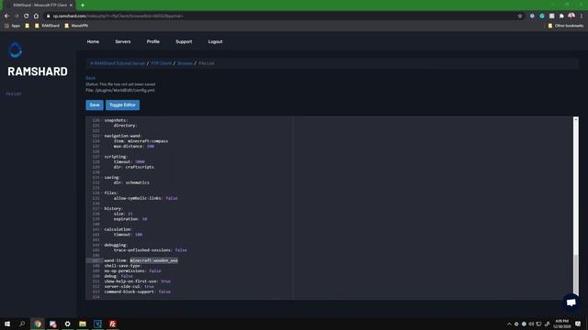The image size is (588, 330).
Task: Click the no-op-permissions false line
Action: coord(132,271)
